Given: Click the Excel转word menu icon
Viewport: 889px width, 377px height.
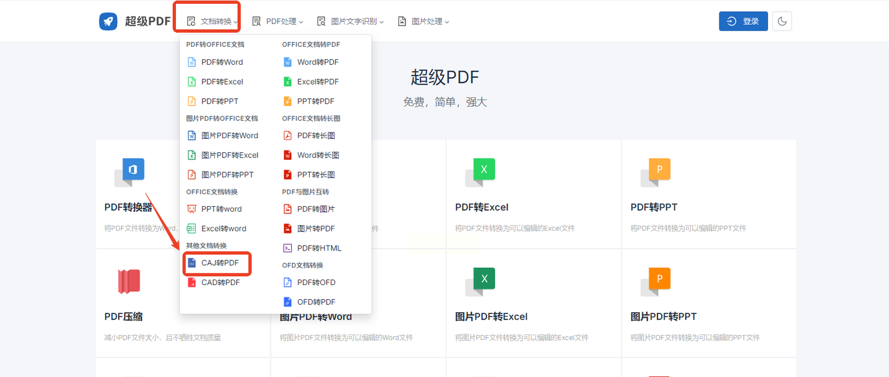Looking at the screenshot, I should coord(191,228).
